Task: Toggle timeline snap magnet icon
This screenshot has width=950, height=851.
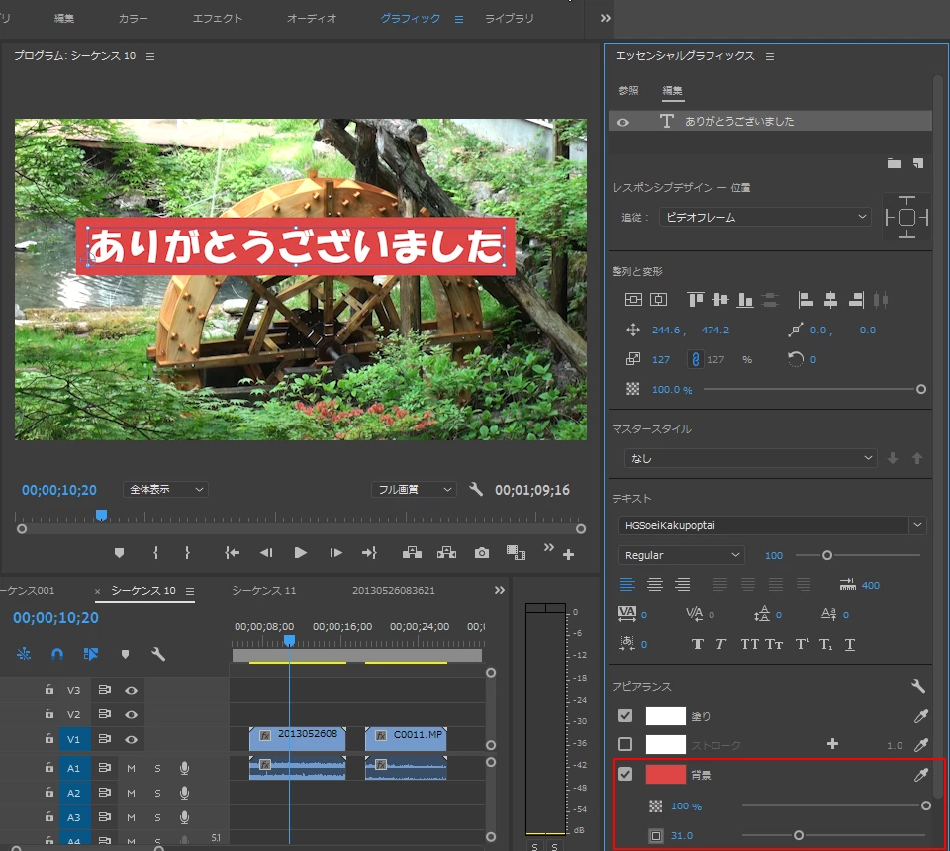Action: pos(57,654)
